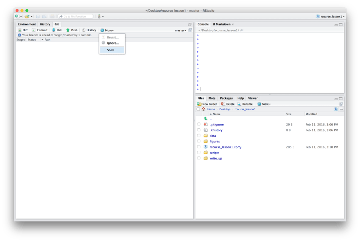Refresh the Files pane listing
Screen dimensions: 360x241
(x=341, y=104)
